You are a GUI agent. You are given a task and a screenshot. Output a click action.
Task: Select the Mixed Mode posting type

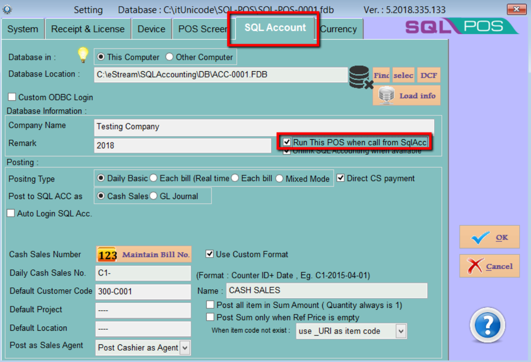point(280,179)
